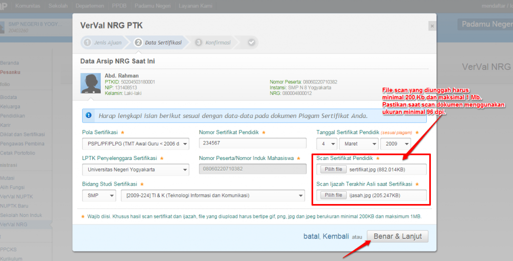Image resolution: width=513 pixels, height=261 pixels.
Task: Expand LPTK Penyelenggara Sertifikasi dropdown
Action: pyautogui.click(x=135, y=169)
